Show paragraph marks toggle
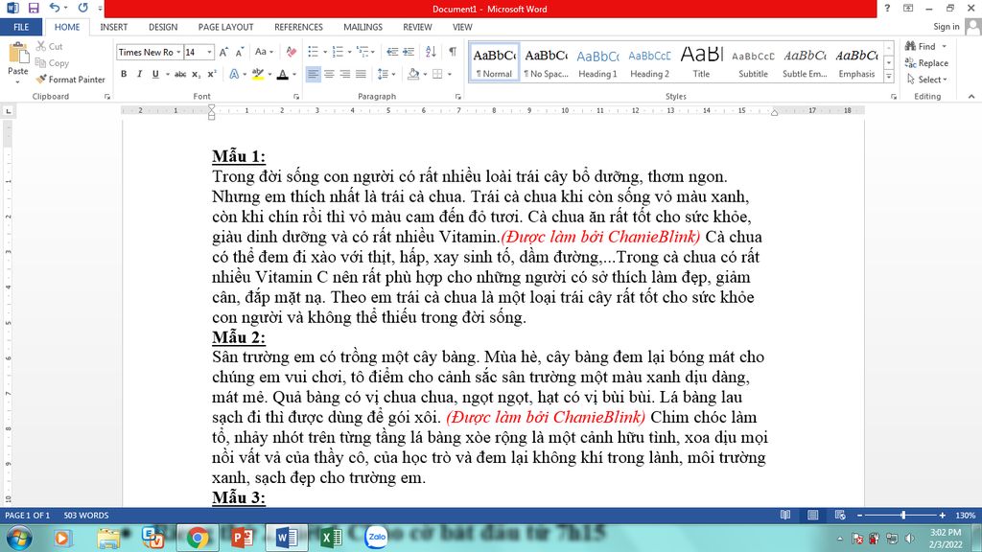Viewport: 982px width, 552px height. (x=453, y=52)
